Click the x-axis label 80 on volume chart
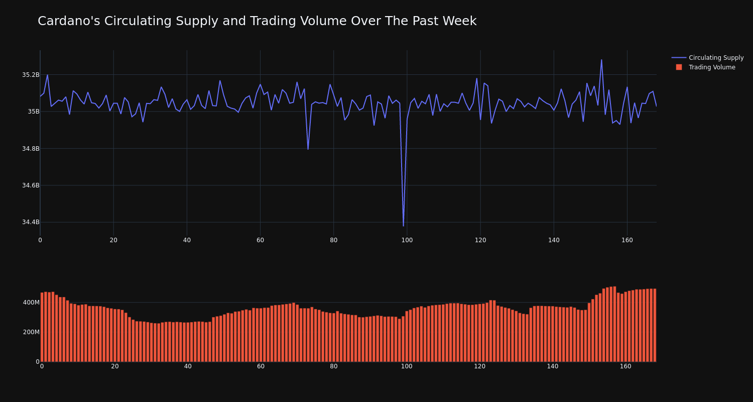753x402 pixels. coord(334,366)
